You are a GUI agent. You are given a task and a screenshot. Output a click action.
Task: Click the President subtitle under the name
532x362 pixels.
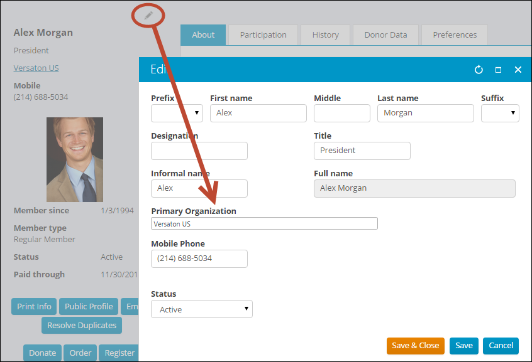(x=31, y=50)
